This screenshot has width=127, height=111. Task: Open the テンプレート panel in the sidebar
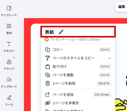[x=9, y=11]
